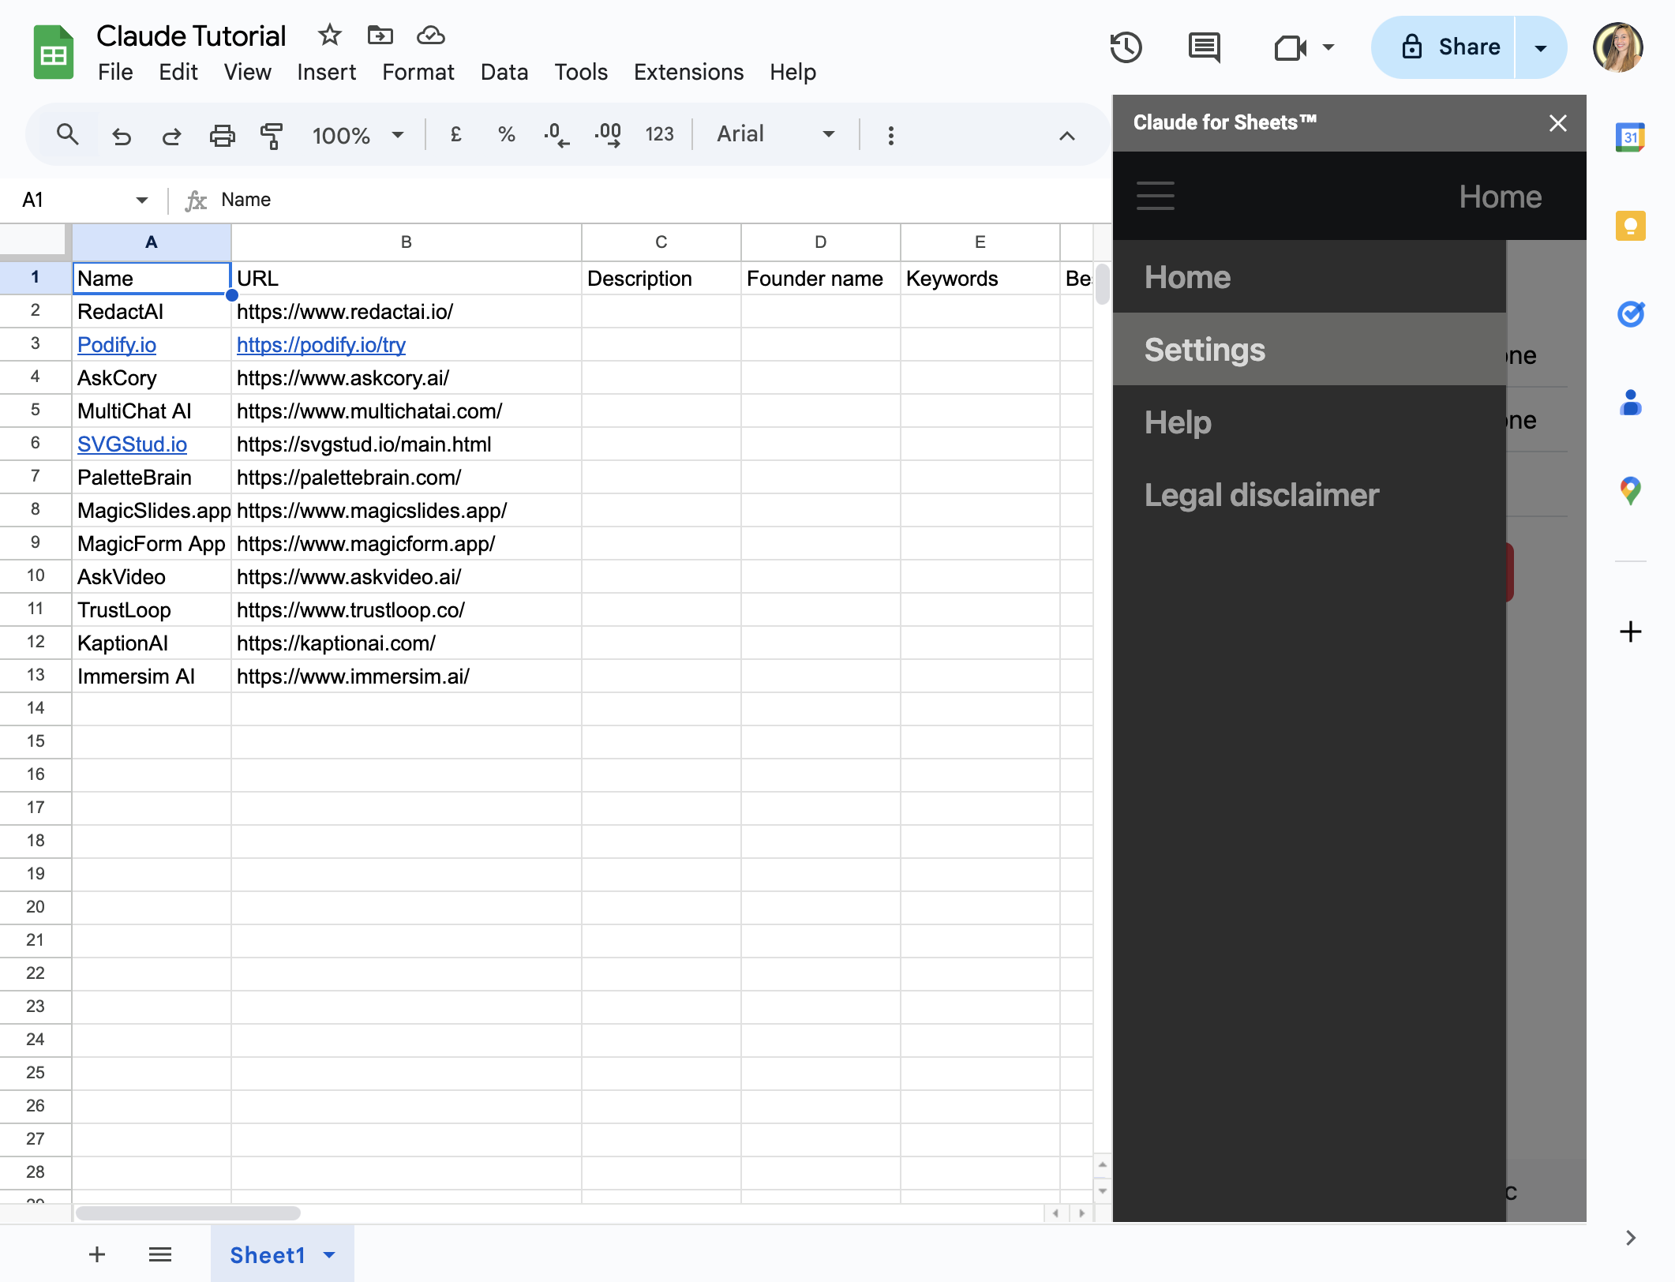Image resolution: width=1675 pixels, height=1282 pixels.
Task: Open the Extensions menu
Action: tap(688, 72)
